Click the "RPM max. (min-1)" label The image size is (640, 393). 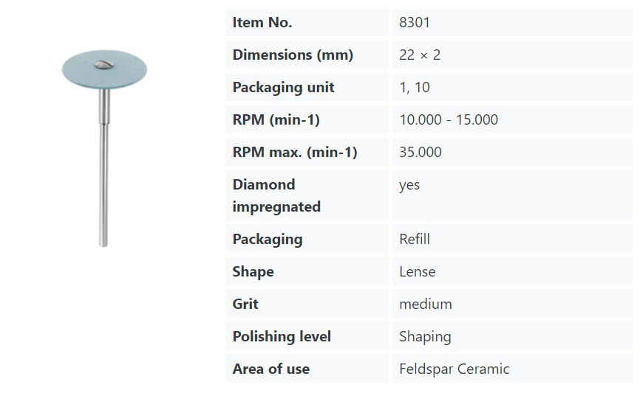tap(295, 153)
